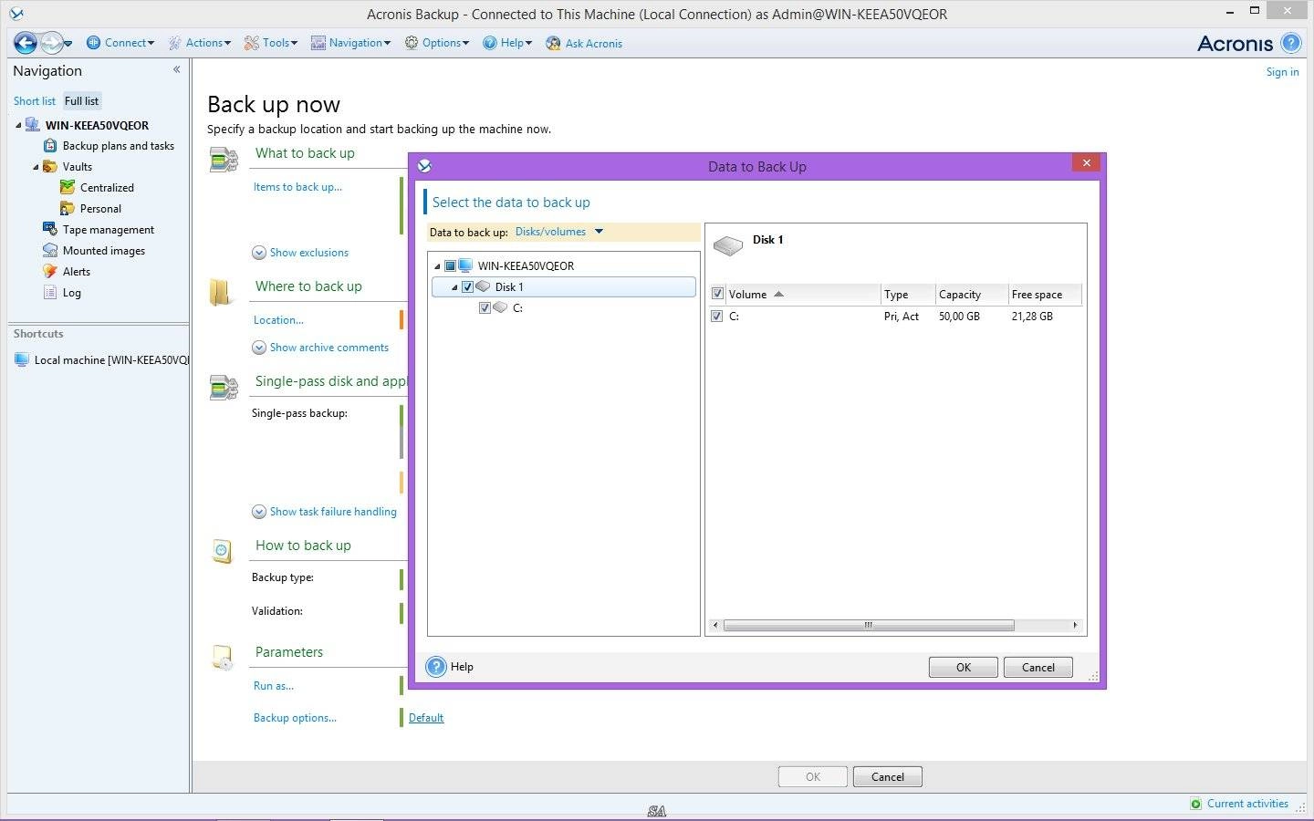Toggle the select-all Volume header checkbox
1314x821 pixels.
click(717, 294)
